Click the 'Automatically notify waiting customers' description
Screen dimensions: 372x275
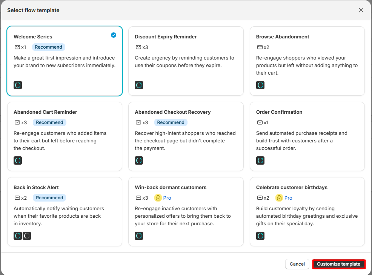pos(59,216)
